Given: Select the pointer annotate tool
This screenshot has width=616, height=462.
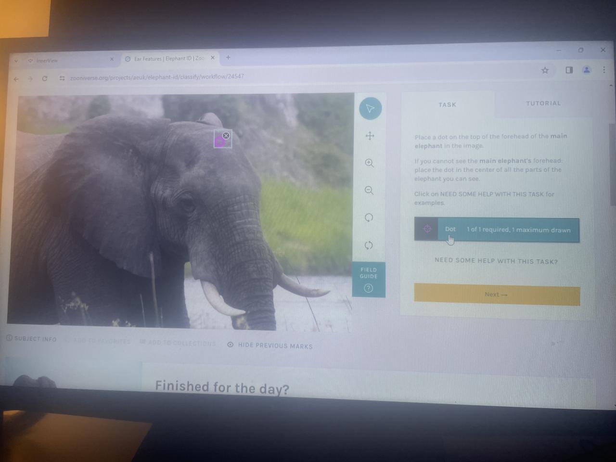Looking at the screenshot, I should point(370,108).
